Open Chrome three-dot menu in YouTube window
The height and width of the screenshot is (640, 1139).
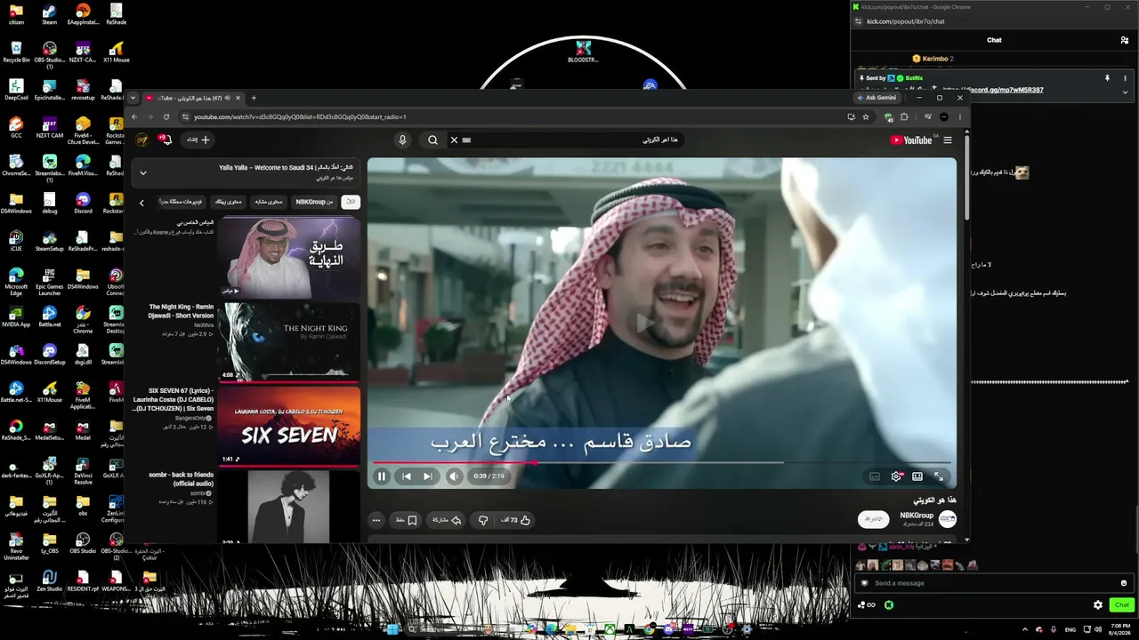[959, 116]
